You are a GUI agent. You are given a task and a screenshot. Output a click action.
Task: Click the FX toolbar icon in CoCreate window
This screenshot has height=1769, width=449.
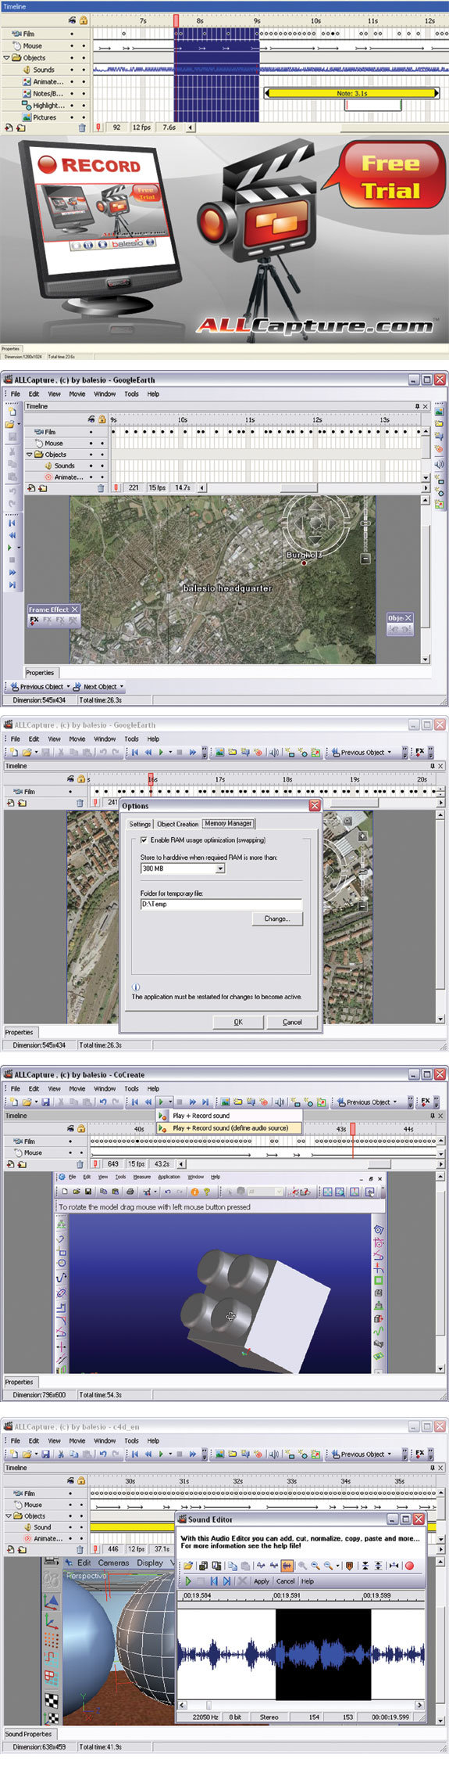click(425, 1102)
